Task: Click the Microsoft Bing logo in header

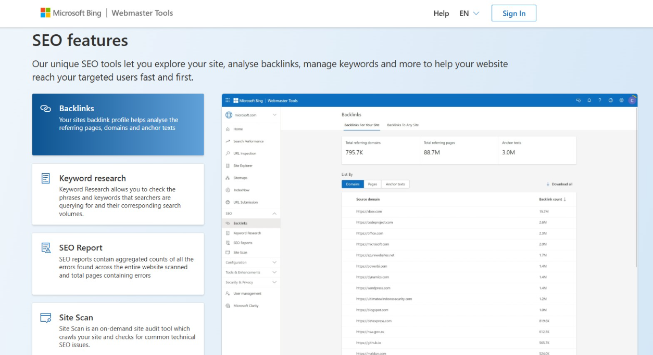Action: coord(71,13)
